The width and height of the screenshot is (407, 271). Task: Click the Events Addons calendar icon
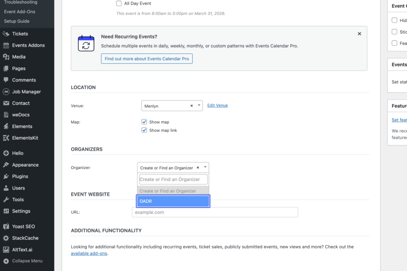(x=6, y=45)
